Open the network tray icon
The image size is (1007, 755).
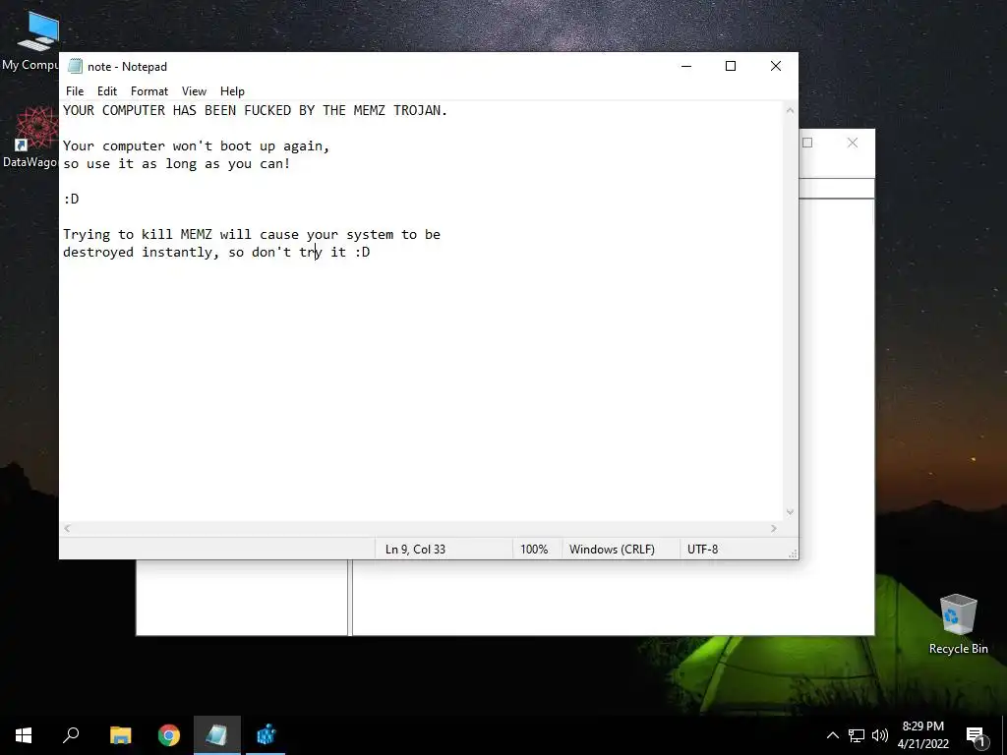[857, 735]
